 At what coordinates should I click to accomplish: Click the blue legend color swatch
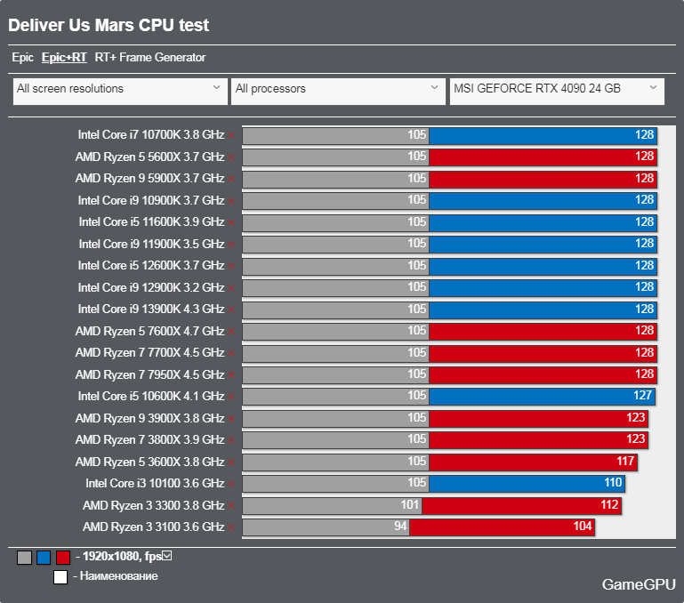tap(44, 558)
